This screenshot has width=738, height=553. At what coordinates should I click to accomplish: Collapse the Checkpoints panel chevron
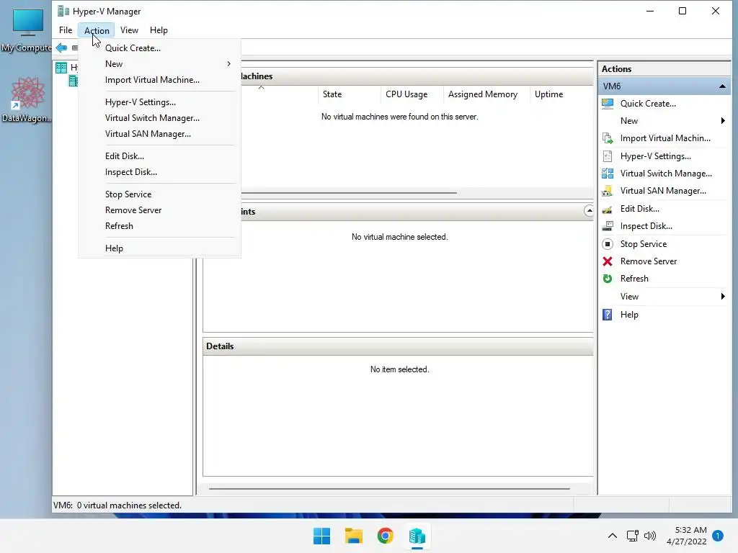589,211
